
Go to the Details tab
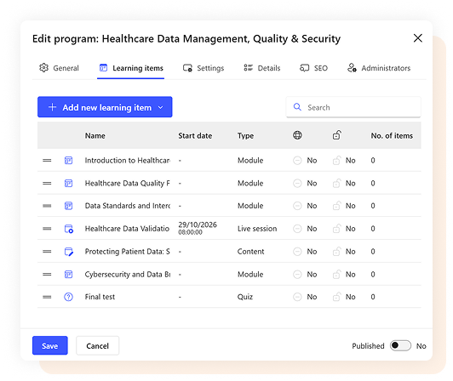261,68
